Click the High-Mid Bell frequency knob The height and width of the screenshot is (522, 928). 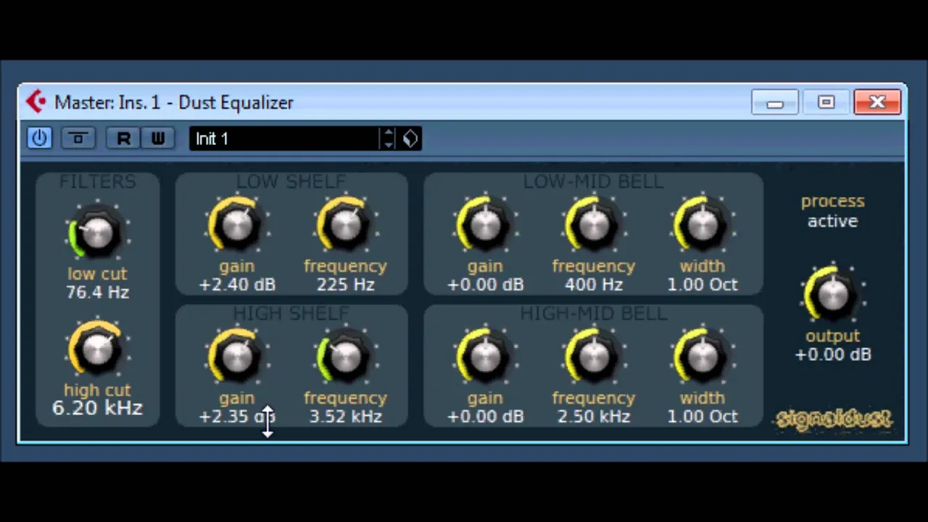[x=594, y=357]
